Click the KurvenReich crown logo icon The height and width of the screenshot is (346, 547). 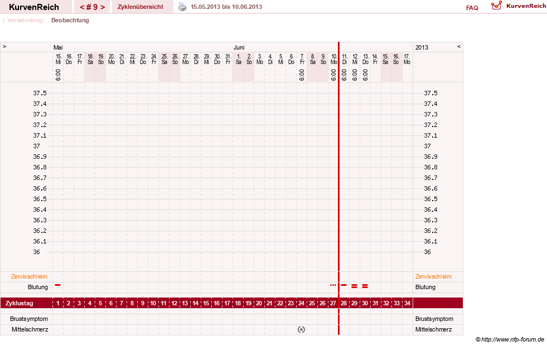(x=496, y=6)
